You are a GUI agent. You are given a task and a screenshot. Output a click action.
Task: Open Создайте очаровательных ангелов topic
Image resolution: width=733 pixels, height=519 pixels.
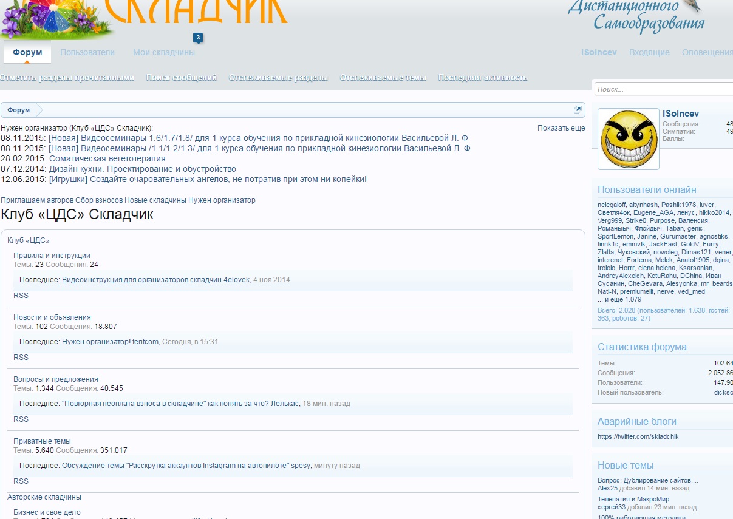click(x=208, y=179)
